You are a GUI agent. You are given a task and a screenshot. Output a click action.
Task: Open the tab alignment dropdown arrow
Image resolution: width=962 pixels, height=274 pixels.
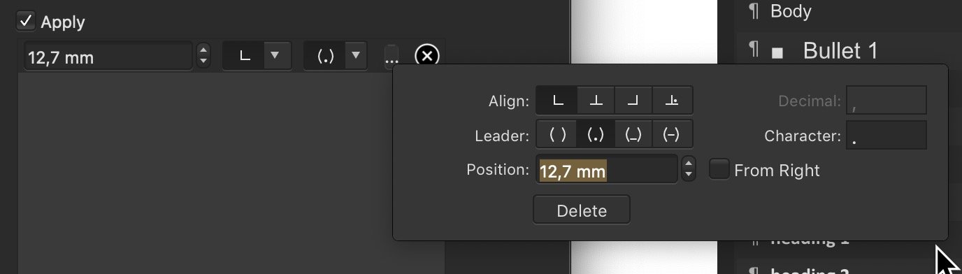[275, 56]
